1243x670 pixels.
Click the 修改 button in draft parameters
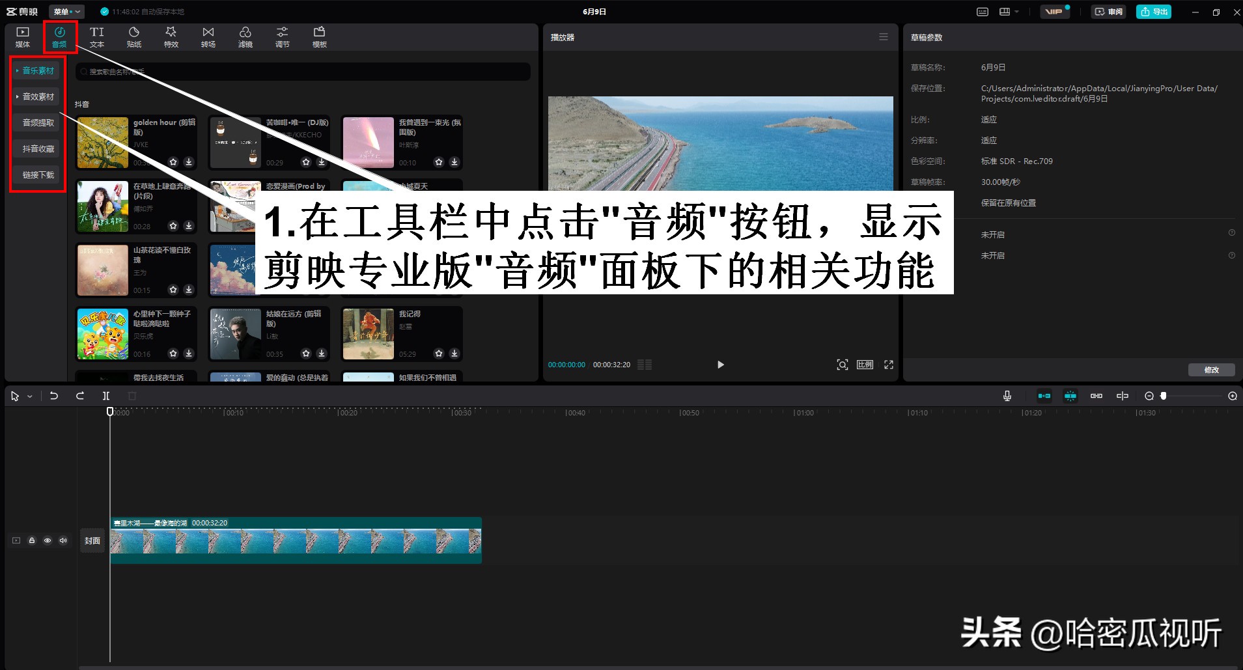(1211, 369)
